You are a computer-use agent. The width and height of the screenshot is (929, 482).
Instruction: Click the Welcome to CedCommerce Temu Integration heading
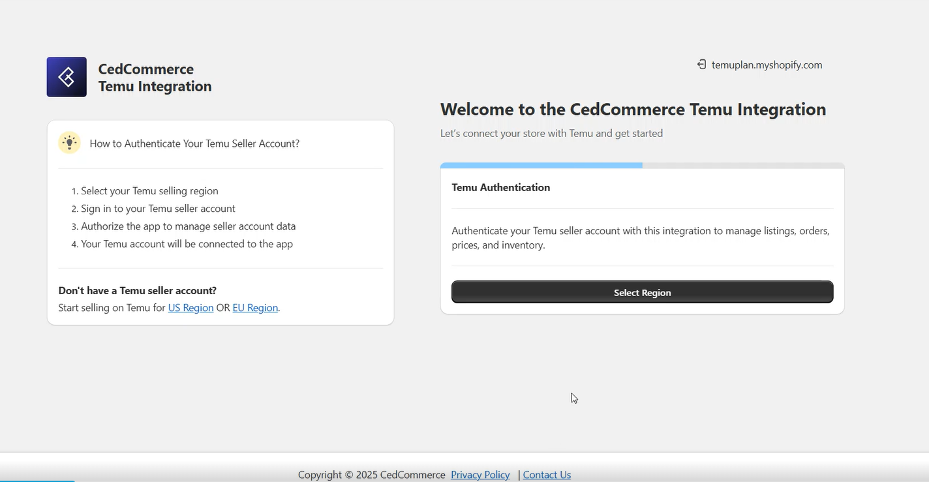(x=633, y=109)
